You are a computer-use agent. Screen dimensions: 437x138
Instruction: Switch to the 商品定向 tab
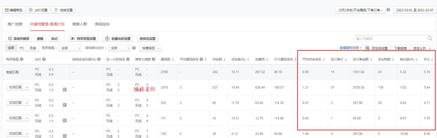click(102, 24)
